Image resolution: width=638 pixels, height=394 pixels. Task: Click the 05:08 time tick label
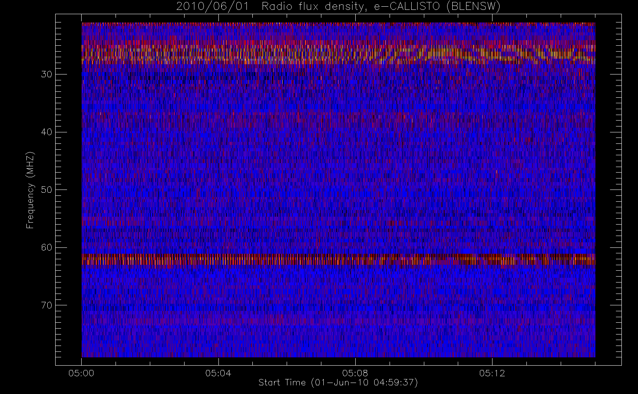(x=355, y=373)
